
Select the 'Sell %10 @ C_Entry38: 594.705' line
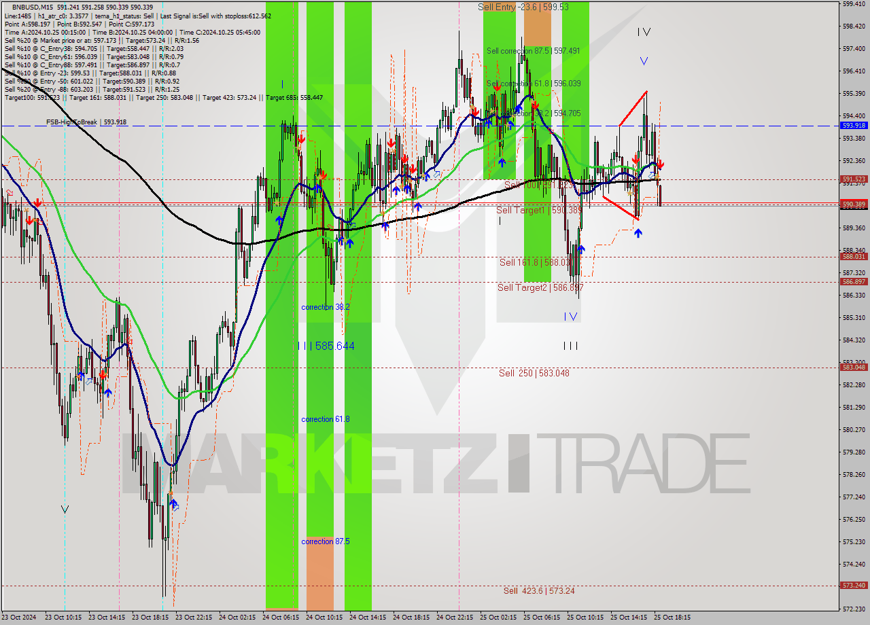click(94, 49)
